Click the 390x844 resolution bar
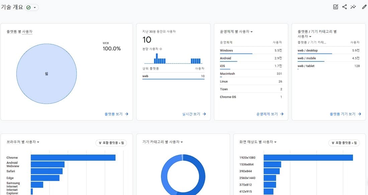 click(x=272, y=171)
